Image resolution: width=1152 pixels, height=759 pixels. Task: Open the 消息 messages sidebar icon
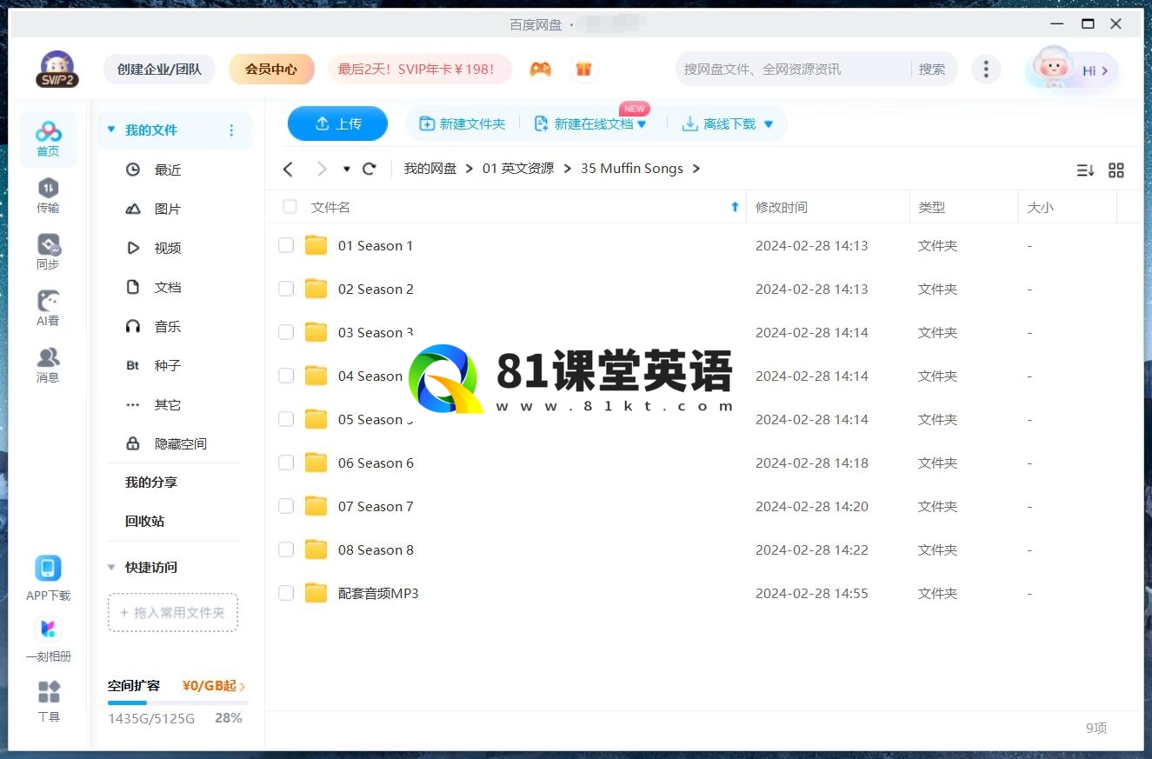pyautogui.click(x=48, y=365)
